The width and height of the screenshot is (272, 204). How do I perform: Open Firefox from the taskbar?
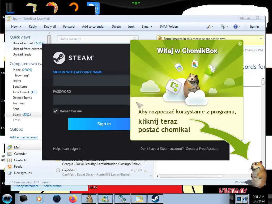[73, 199]
